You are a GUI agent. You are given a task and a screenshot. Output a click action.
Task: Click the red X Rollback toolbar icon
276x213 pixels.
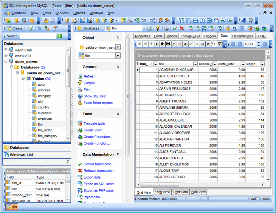(182, 28)
